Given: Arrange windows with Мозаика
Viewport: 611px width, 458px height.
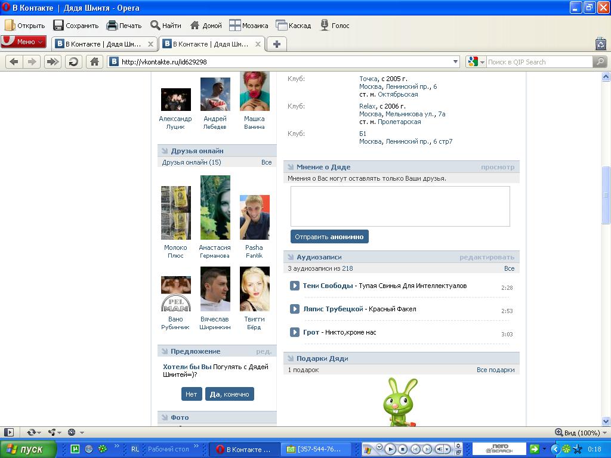Looking at the screenshot, I should click(x=249, y=26).
